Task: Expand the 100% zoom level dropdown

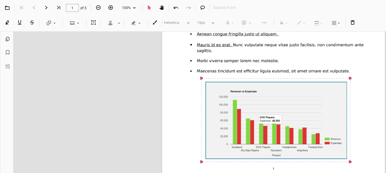Action: click(129, 8)
